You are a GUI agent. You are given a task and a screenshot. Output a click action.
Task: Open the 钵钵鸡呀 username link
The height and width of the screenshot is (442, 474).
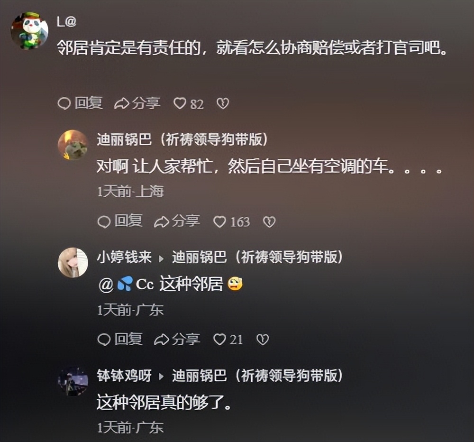pos(124,376)
